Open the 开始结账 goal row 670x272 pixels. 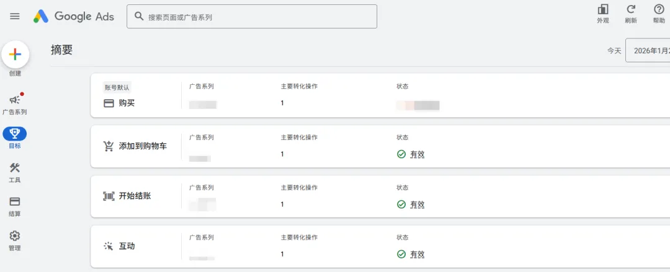pyautogui.click(x=135, y=196)
